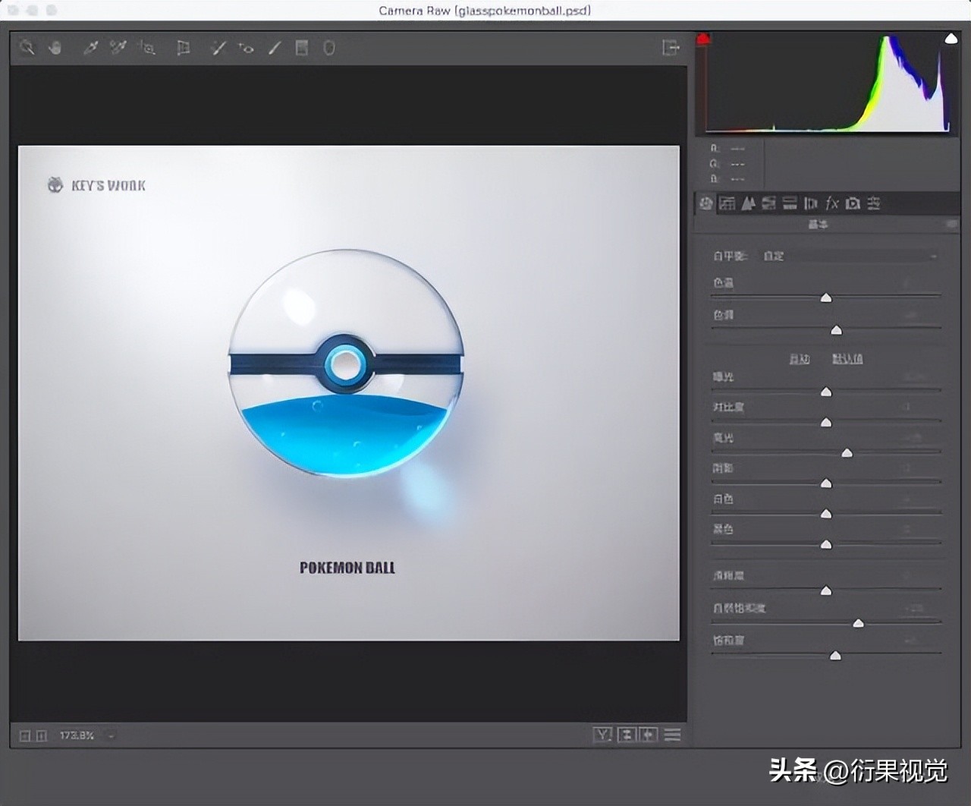Activate the Transform tool
Image resolution: width=971 pixels, height=806 pixels.
tap(183, 48)
